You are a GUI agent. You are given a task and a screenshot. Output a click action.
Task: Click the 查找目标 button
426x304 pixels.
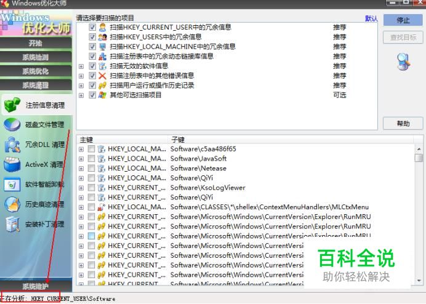pyautogui.click(x=403, y=38)
